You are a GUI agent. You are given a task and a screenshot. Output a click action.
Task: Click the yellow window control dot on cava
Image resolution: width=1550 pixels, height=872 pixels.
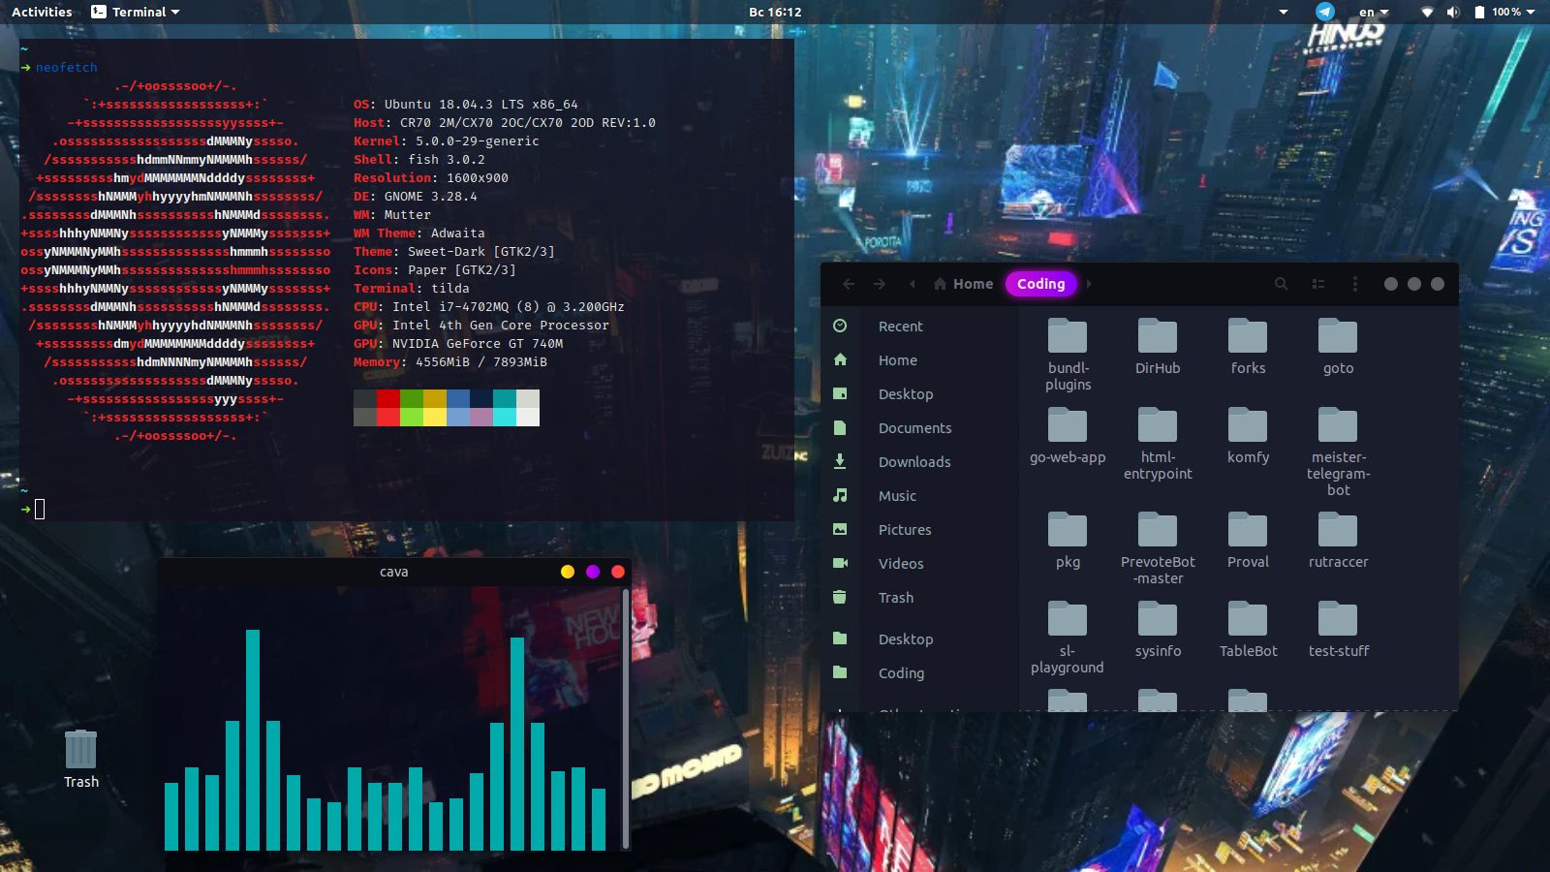[x=567, y=572]
